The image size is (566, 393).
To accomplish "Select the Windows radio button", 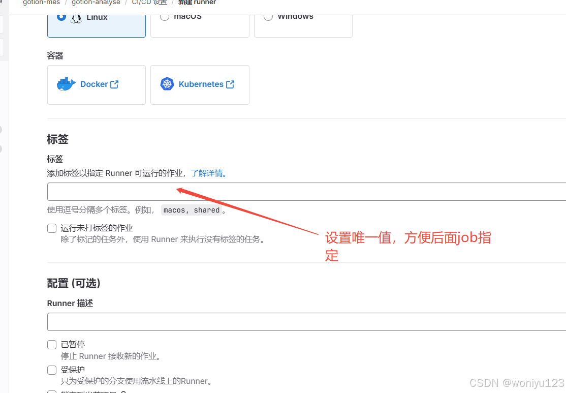I will 268,16.
